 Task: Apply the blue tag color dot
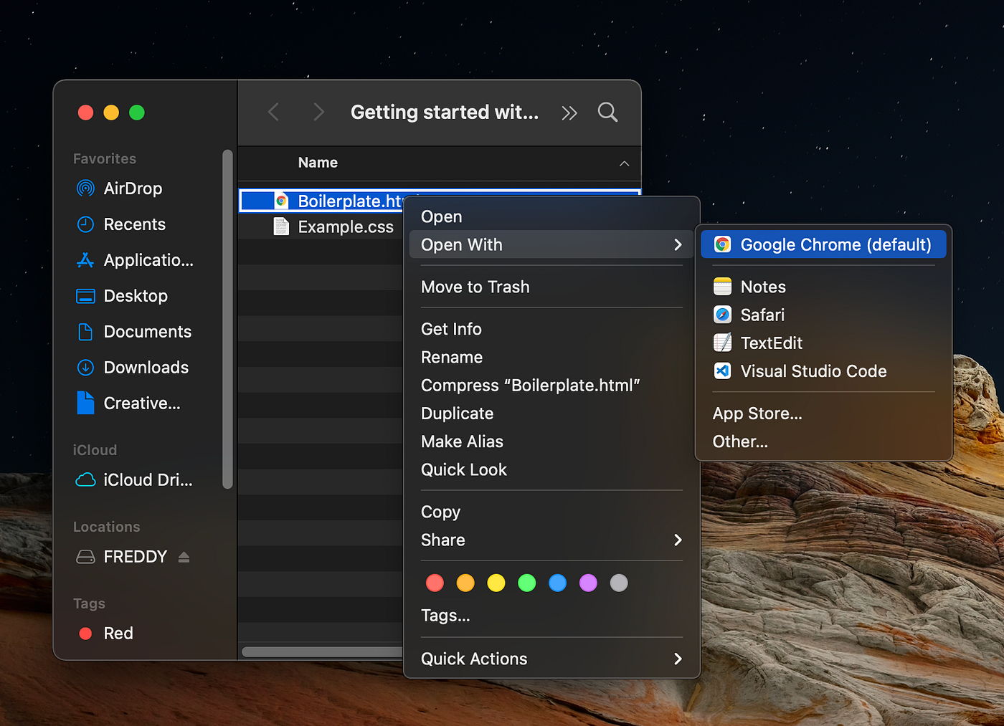557,583
